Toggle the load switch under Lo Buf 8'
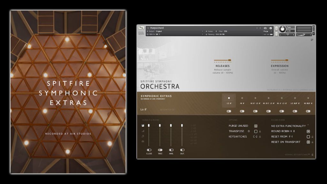327x184 pixels. (x=295, y=111)
